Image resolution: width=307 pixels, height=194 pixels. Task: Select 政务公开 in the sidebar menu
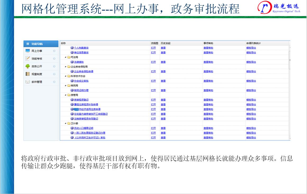tap(37, 66)
